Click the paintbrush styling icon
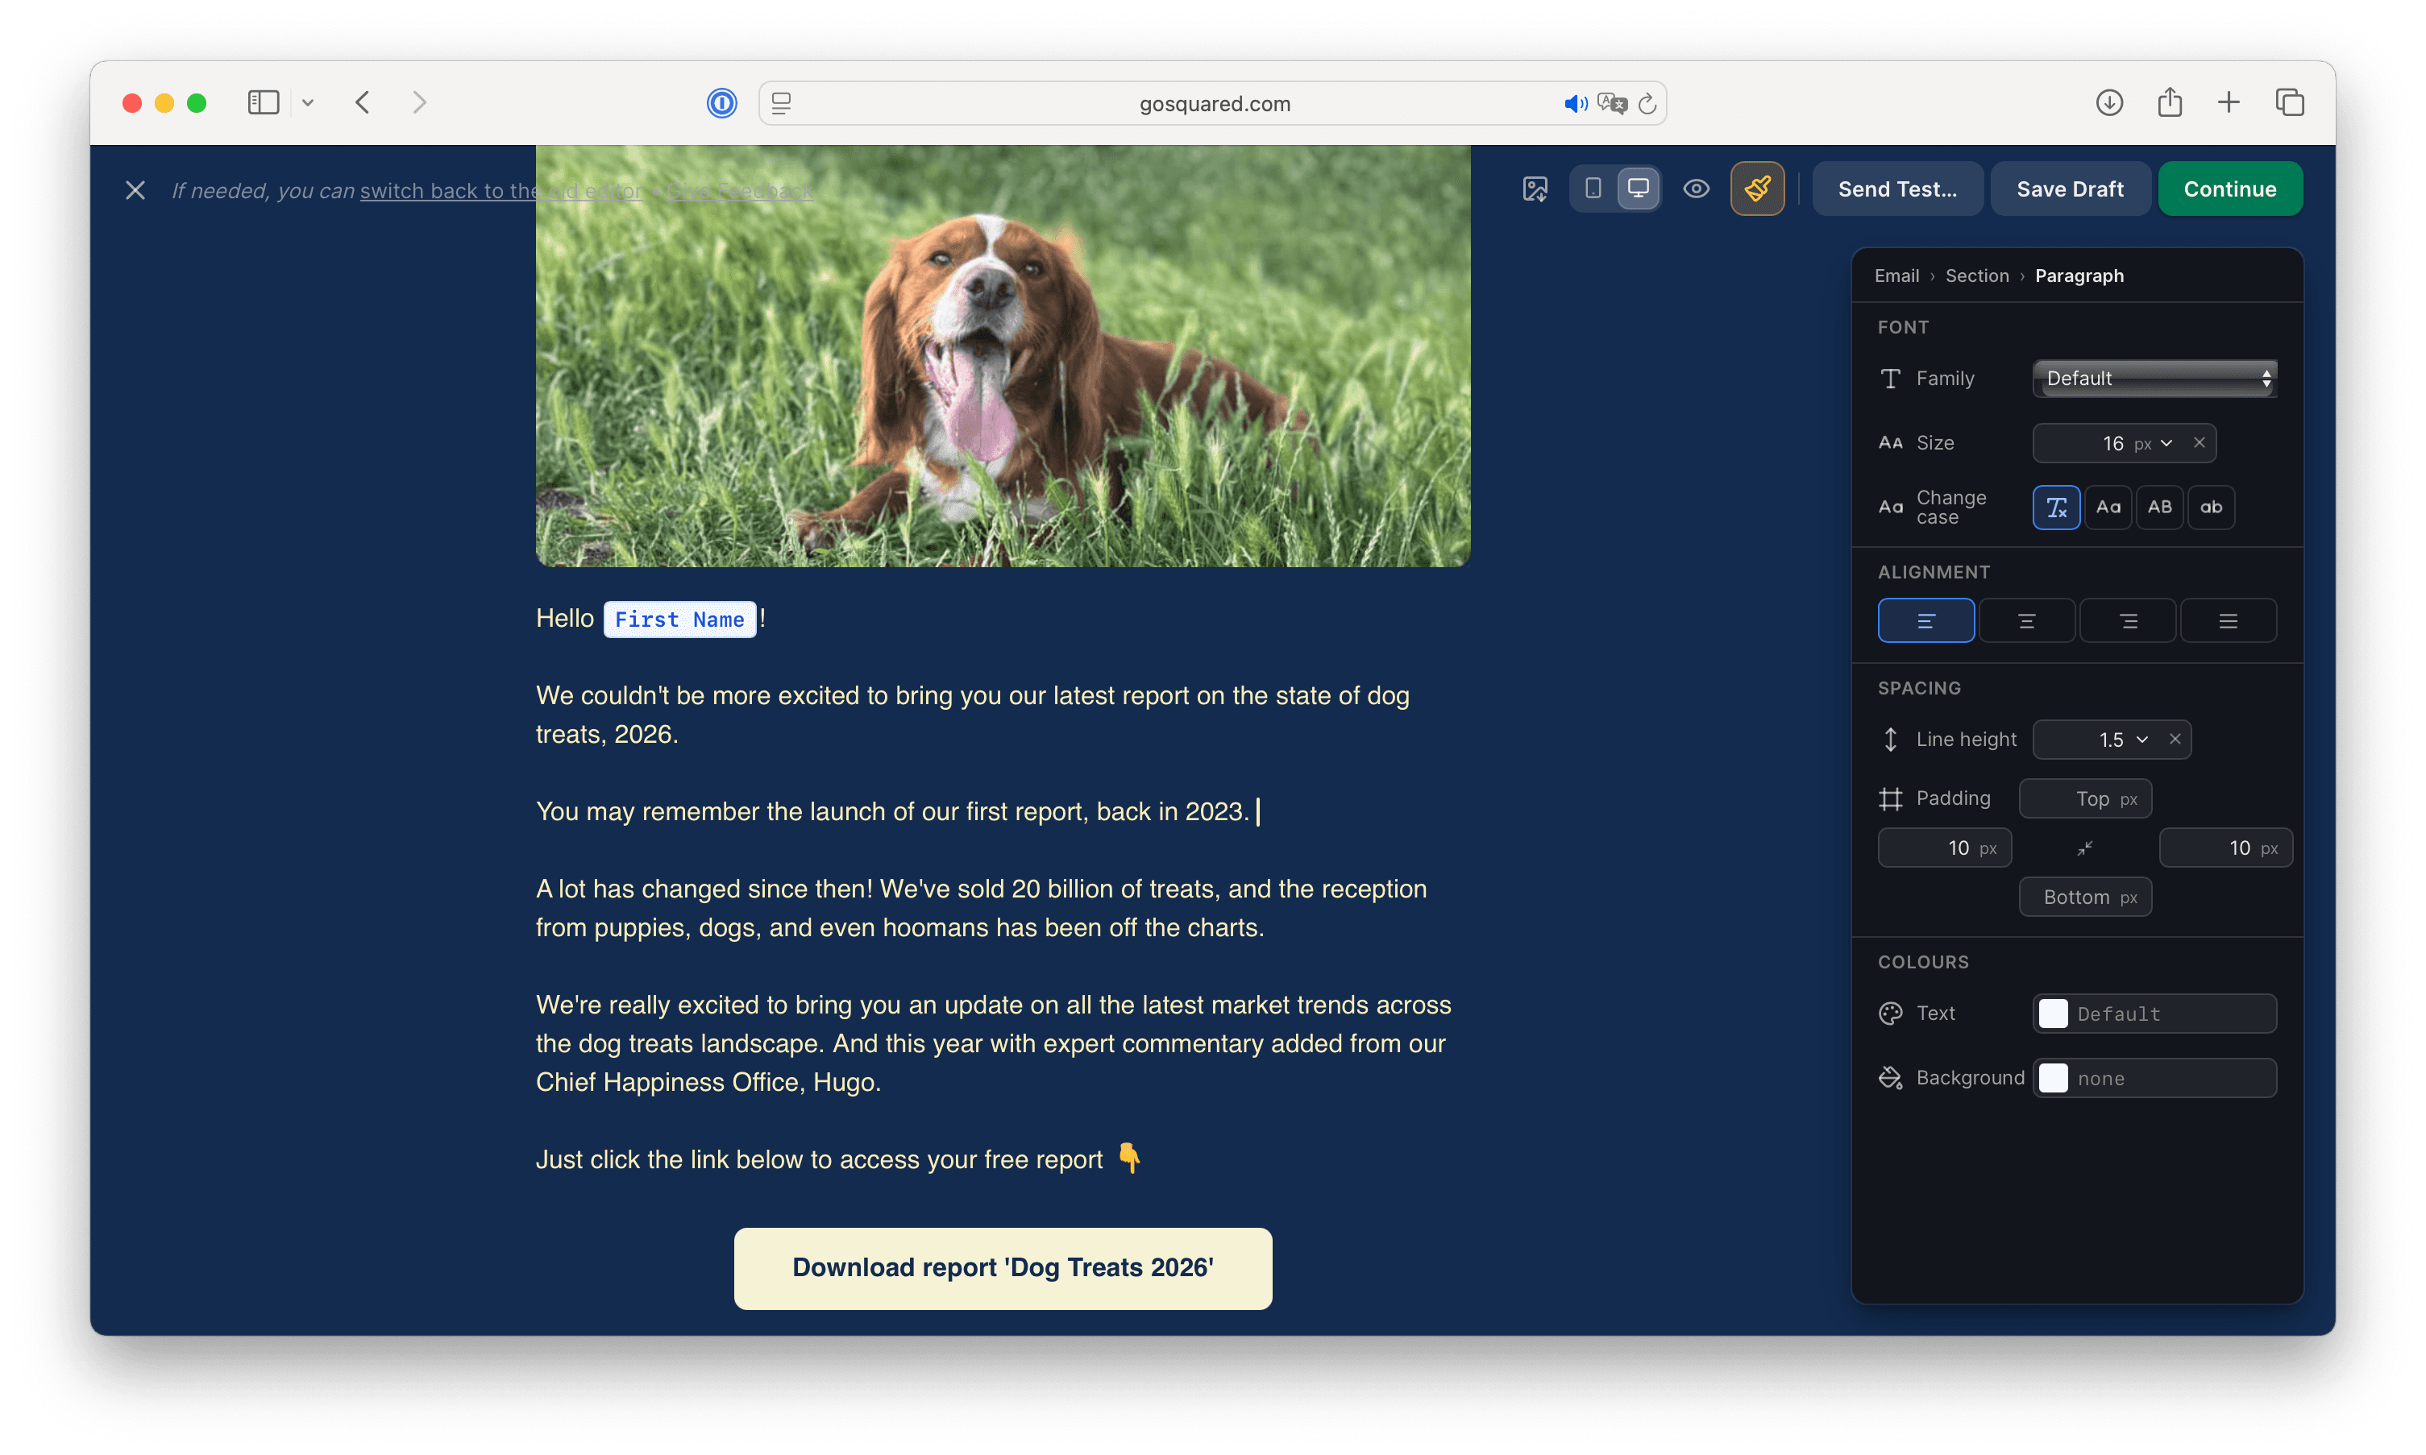 pyautogui.click(x=1757, y=189)
